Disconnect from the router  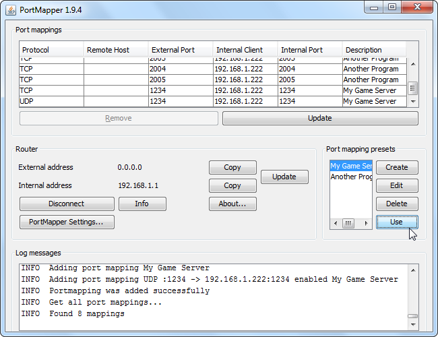pos(67,204)
